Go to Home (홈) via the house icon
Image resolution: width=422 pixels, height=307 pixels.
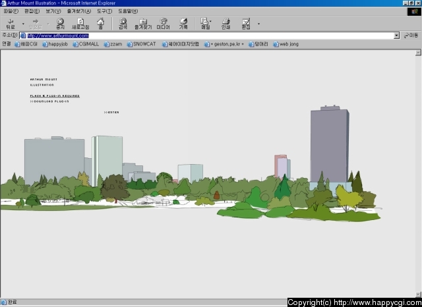100,24
